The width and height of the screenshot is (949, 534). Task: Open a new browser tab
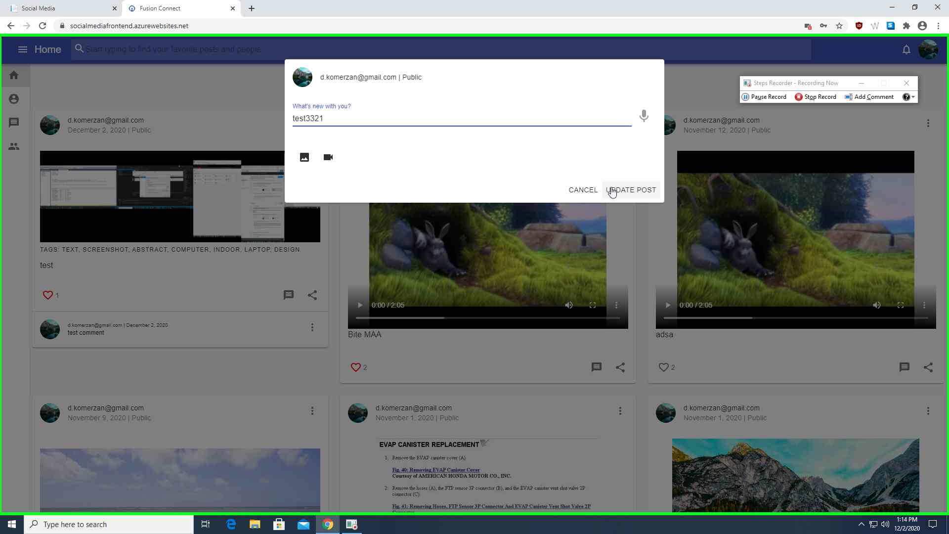[252, 8]
